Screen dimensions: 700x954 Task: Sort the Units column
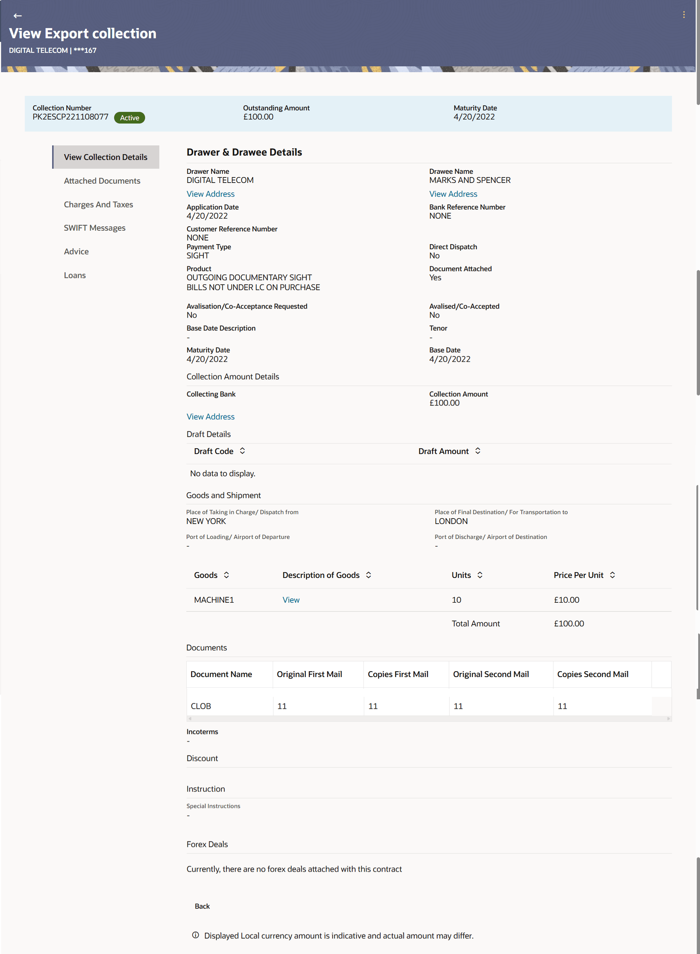tap(480, 575)
